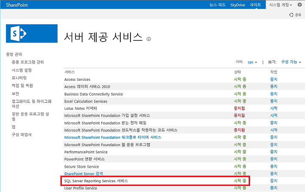Click the 작업 column header

click(274, 72)
